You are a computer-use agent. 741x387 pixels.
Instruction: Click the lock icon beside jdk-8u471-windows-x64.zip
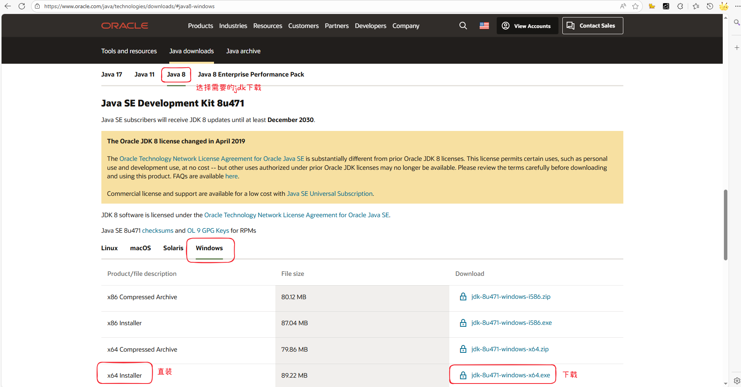coord(463,349)
